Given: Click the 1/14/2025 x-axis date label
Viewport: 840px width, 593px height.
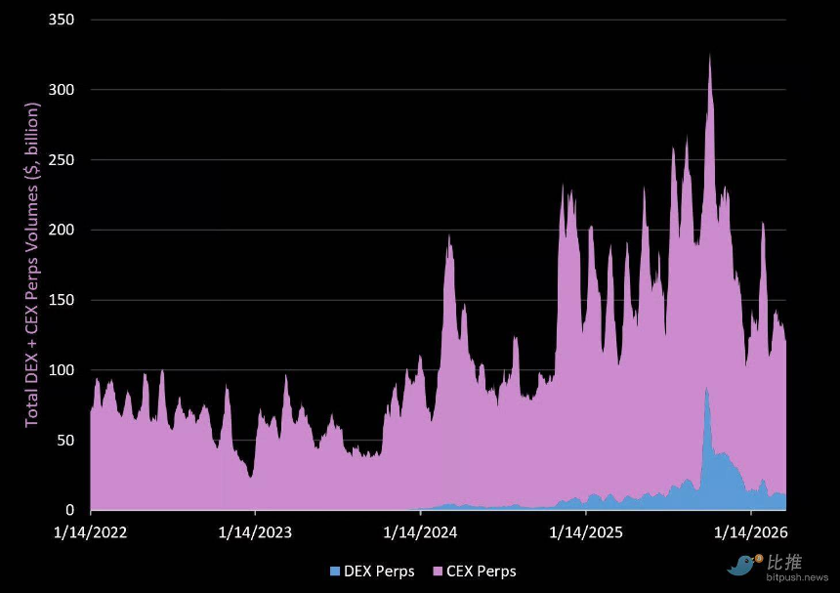Looking at the screenshot, I should (585, 532).
